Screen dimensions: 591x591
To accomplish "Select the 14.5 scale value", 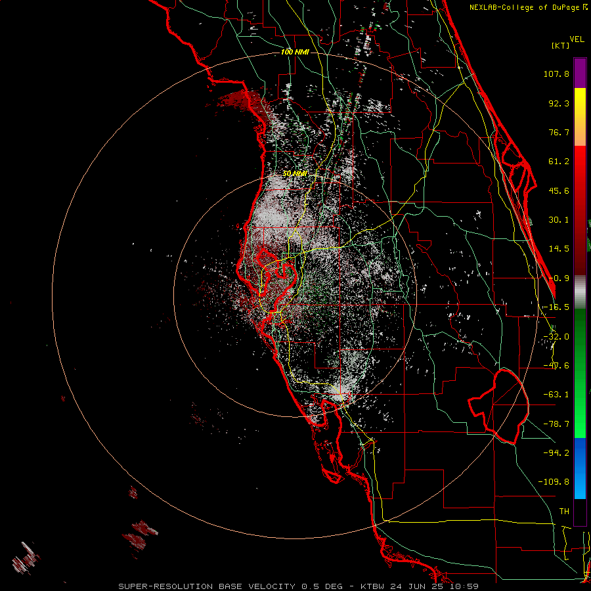I will [559, 249].
